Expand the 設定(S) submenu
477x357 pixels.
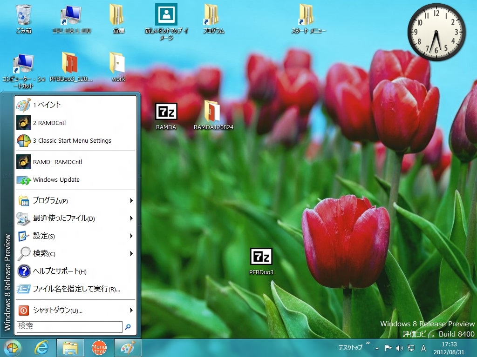coord(131,236)
